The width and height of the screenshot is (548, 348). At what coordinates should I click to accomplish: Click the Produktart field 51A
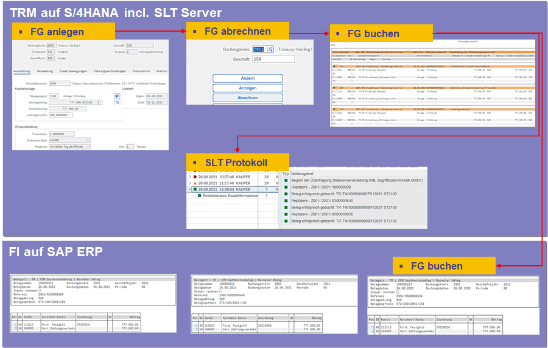pyautogui.click(x=51, y=52)
